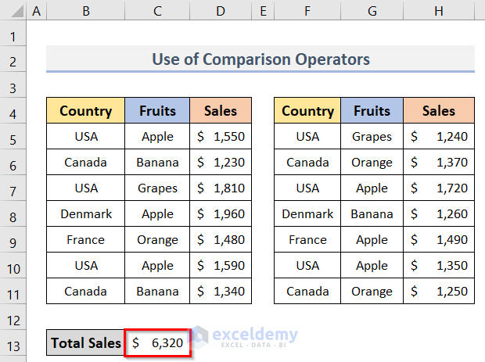The height and width of the screenshot is (362, 485).
Task: Select the column C header
Action: pos(157,13)
